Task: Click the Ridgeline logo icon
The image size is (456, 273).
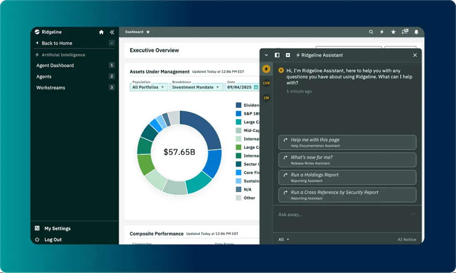Action: 37,32
